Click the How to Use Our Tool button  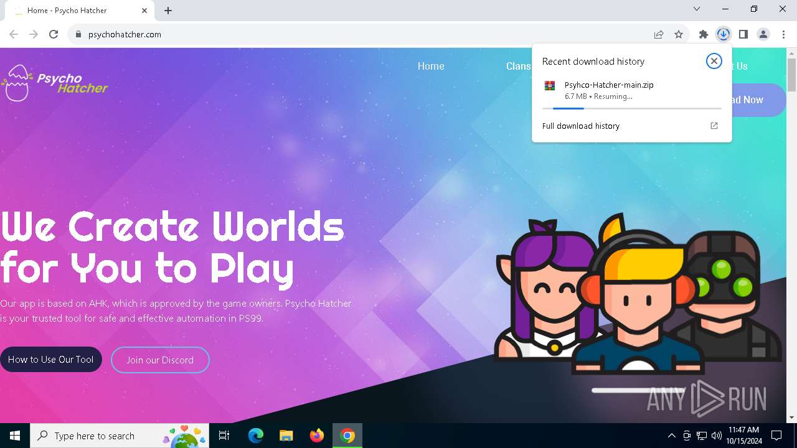51,360
